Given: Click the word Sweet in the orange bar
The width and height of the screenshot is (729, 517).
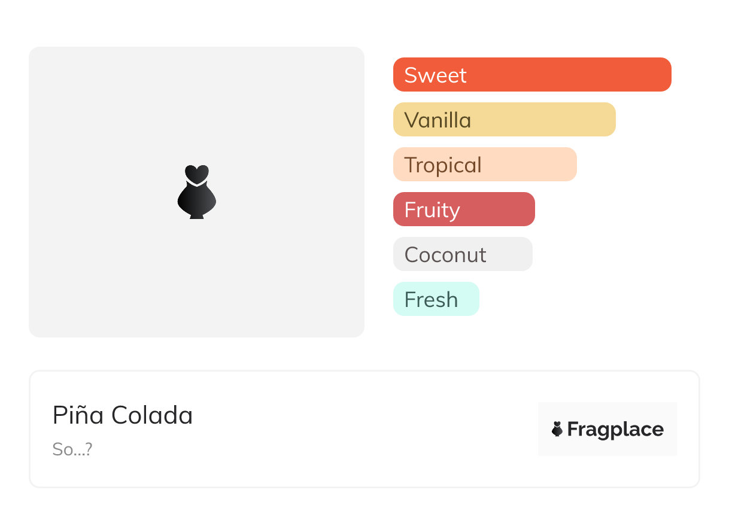Looking at the screenshot, I should pyautogui.click(x=435, y=75).
